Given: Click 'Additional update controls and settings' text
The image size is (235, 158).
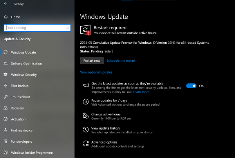Looking at the screenshot, I should pyautogui.click(x=117, y=146).
